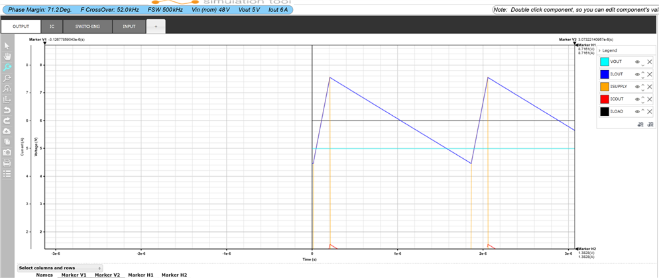Toggle visibility of the ICOUT trace
Viewport: 659px width, 278px height.
tap(637, 99)
